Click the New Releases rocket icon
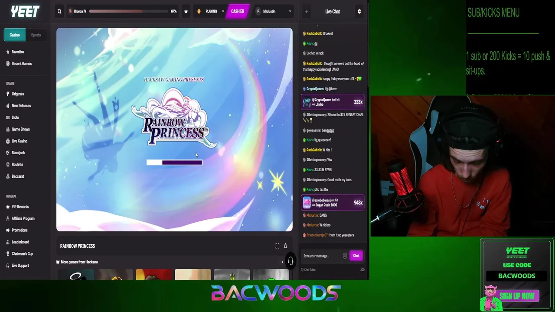555x312 pixels. coord(8,106)
